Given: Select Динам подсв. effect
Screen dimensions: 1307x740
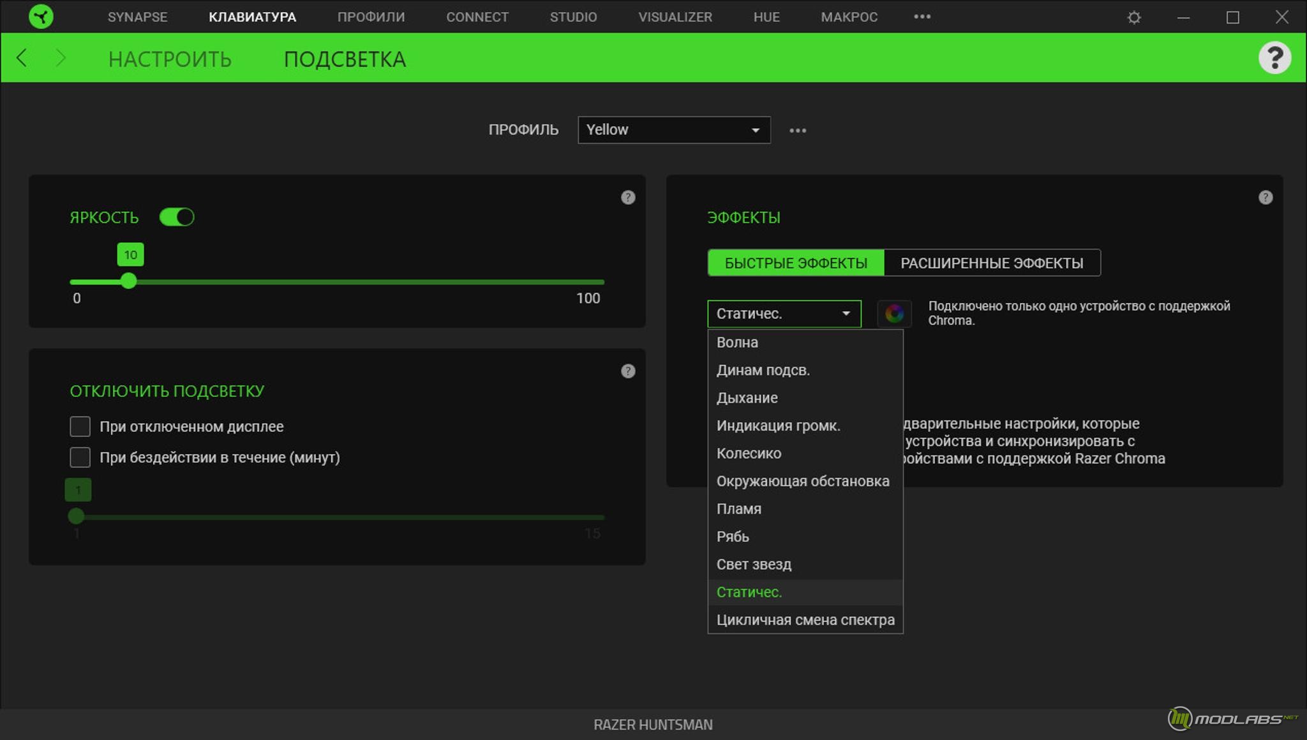Looking at the screenshot, I should (805, 370).
